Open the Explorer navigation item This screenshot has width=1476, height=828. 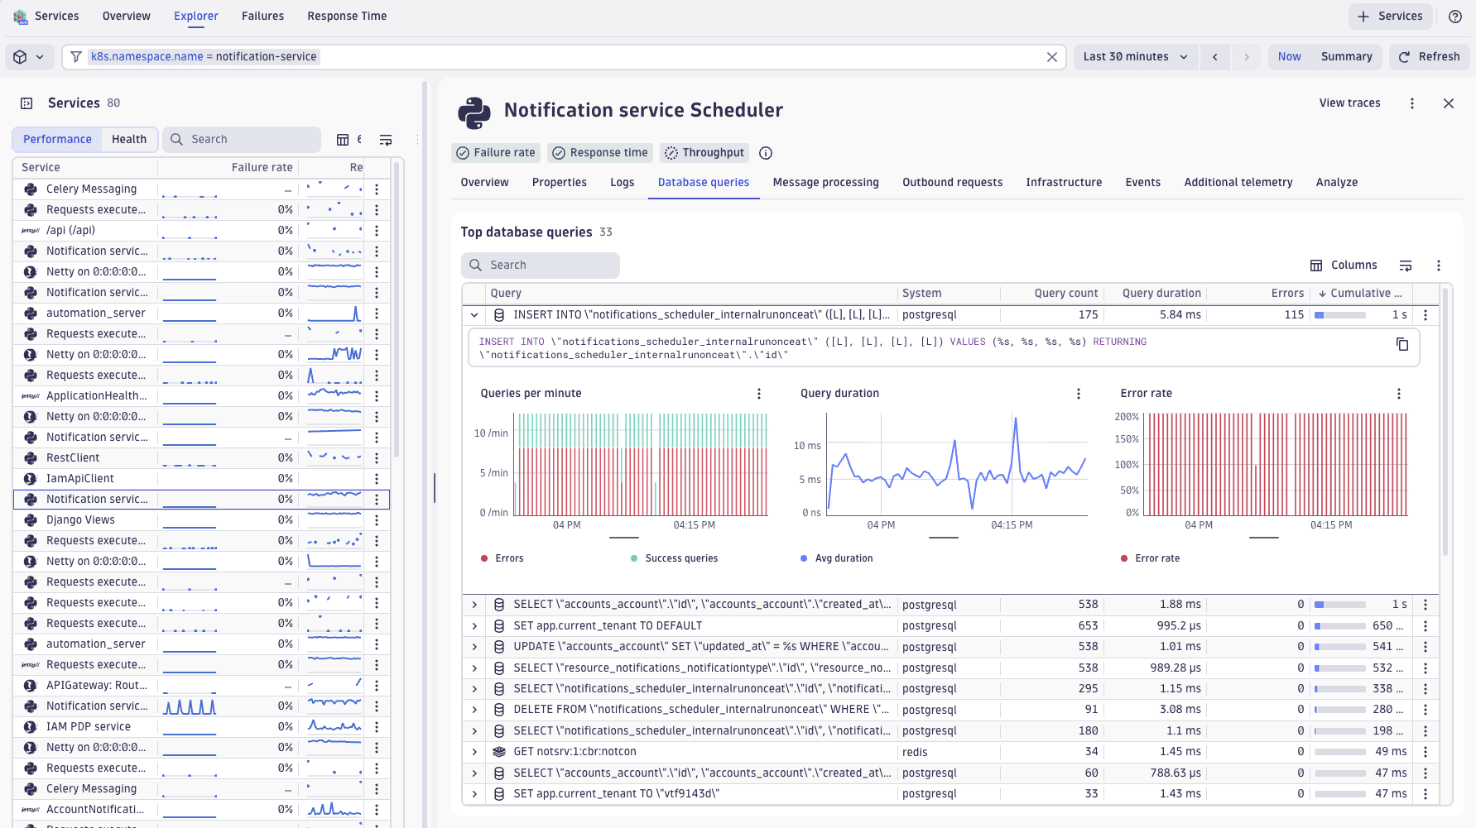[x=195, y=16]
